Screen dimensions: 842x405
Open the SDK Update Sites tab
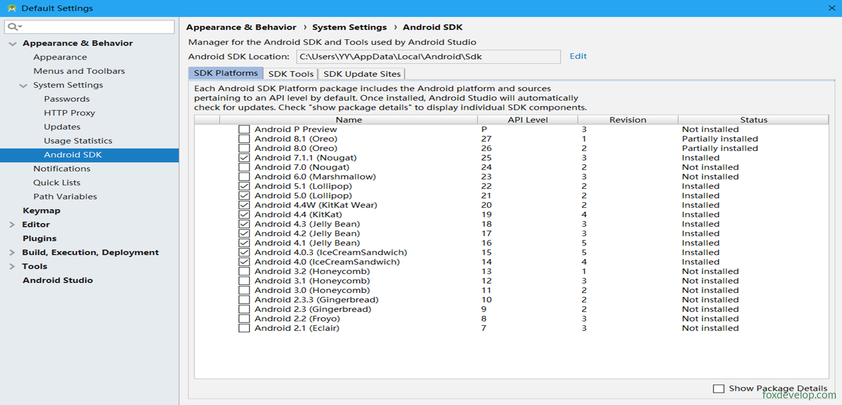point(362,74)
